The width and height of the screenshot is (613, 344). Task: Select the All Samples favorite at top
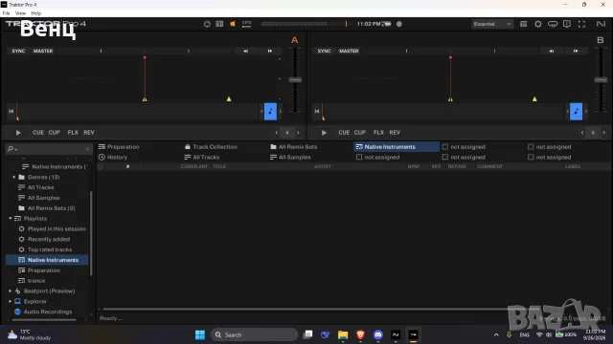(290, 157)
